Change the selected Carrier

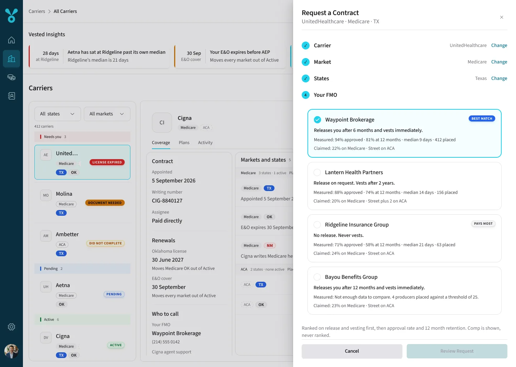(x=499, y=46)
